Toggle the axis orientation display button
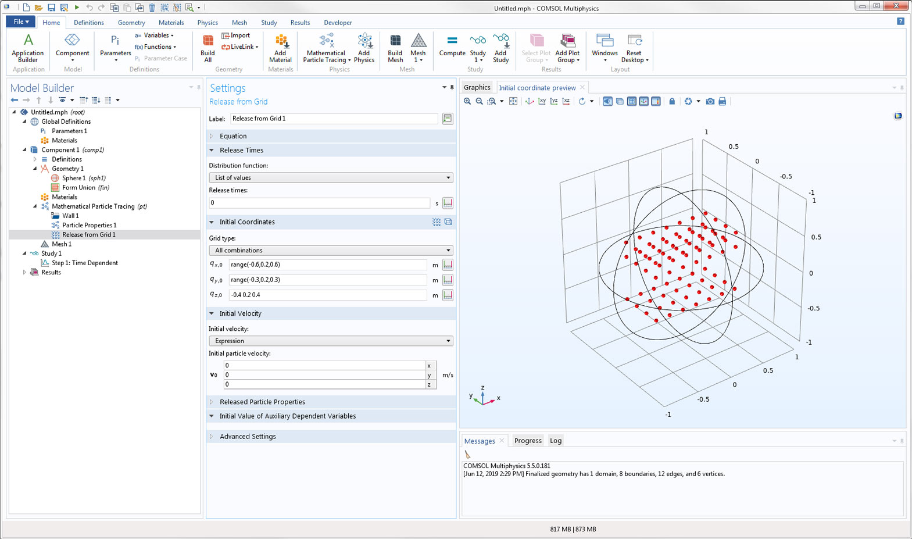 coord(644,102)
